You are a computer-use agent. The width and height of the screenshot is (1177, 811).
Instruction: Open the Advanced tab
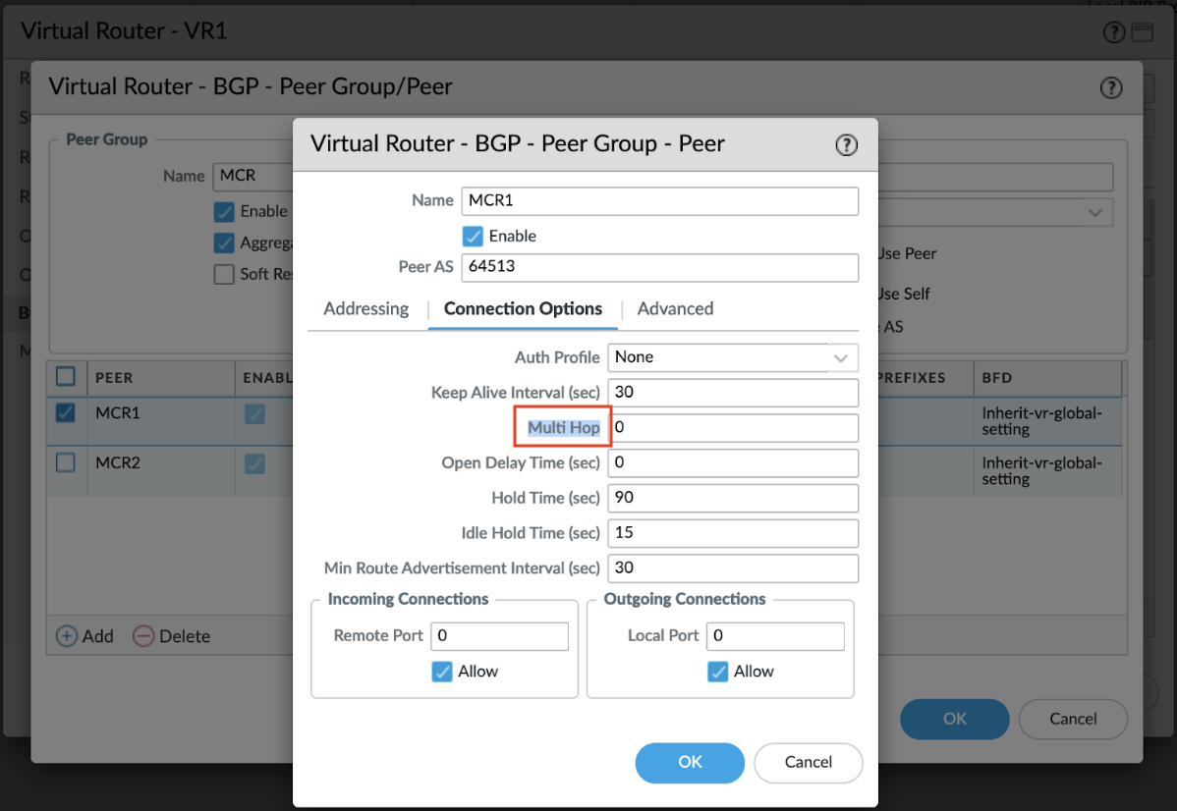click(675, 308)
